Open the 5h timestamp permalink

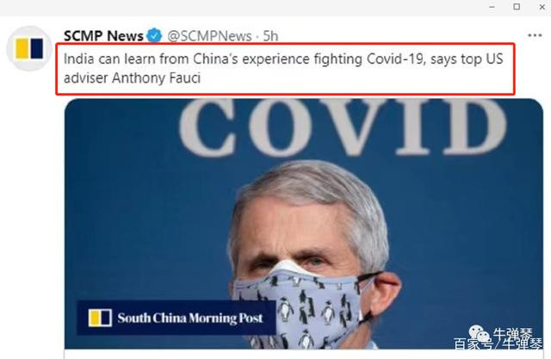270,36
